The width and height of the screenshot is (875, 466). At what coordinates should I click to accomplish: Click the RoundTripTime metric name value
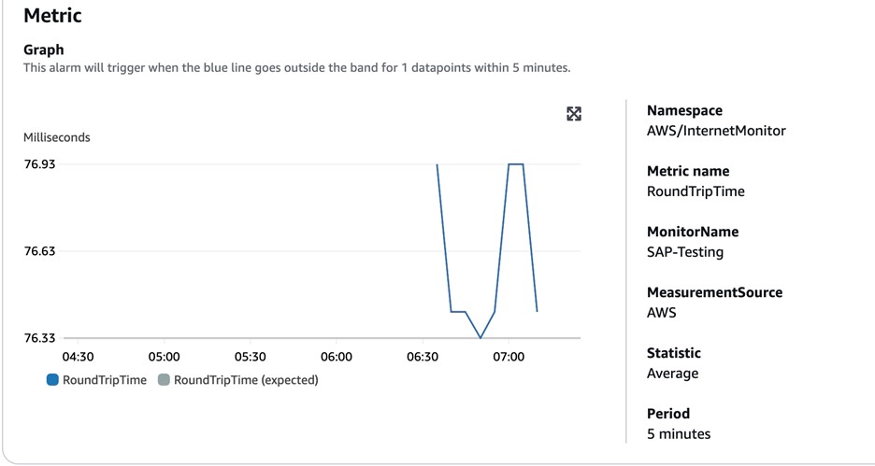(696, 191)
